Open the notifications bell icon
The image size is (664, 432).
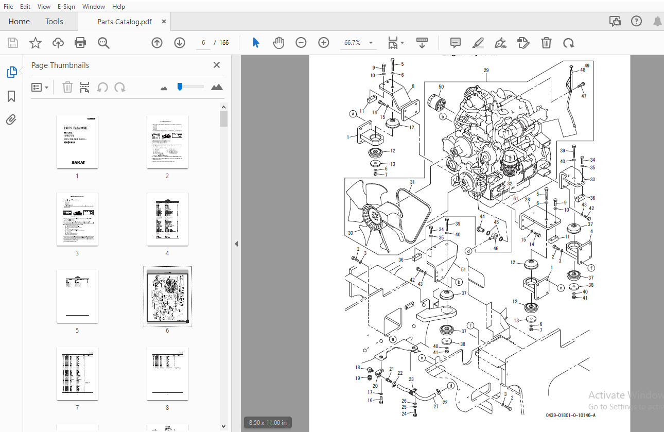658,21
